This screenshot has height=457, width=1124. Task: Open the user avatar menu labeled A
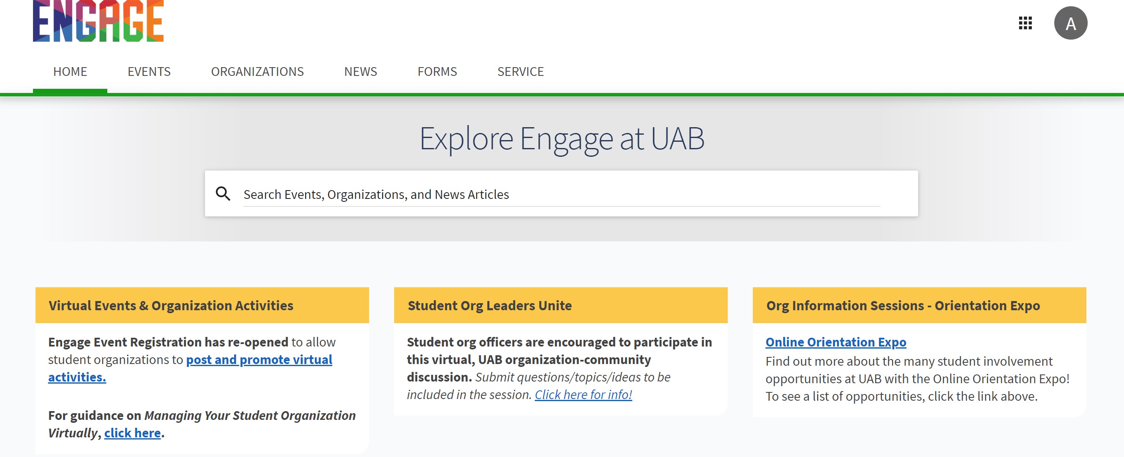click(x=1070, y=23)
